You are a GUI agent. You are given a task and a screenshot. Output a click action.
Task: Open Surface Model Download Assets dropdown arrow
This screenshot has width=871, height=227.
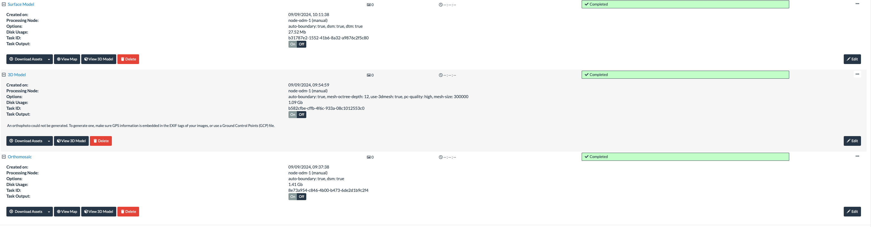[x=49, y=59]
